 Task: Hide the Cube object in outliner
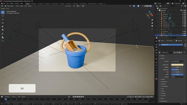pos(183,20)
